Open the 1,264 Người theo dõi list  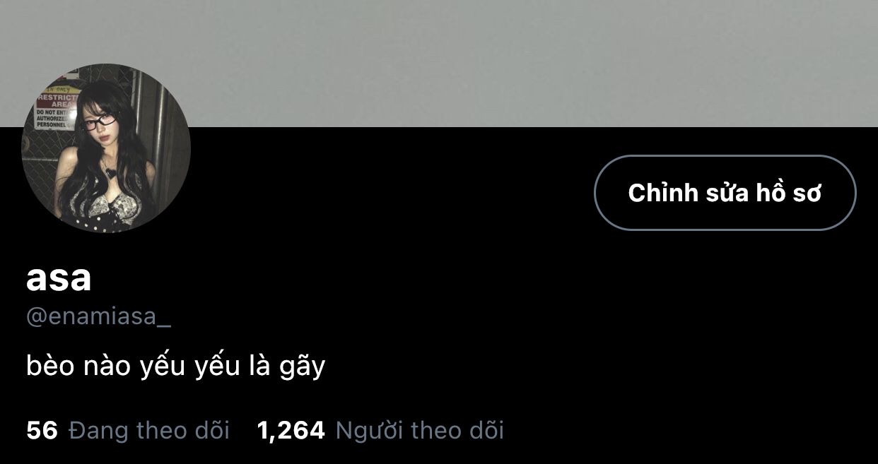[x=380, y=430]
